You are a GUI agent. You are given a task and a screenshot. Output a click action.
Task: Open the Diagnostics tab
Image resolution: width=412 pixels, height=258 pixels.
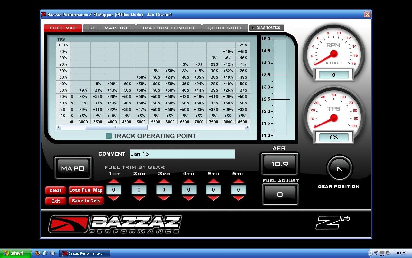coord(267,28)
